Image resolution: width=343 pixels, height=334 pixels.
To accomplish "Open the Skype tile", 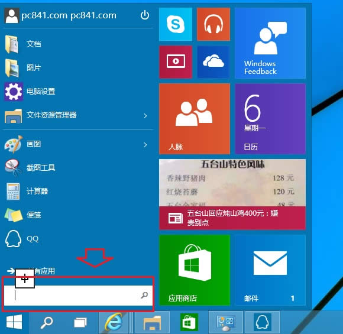I will [176, 24].
